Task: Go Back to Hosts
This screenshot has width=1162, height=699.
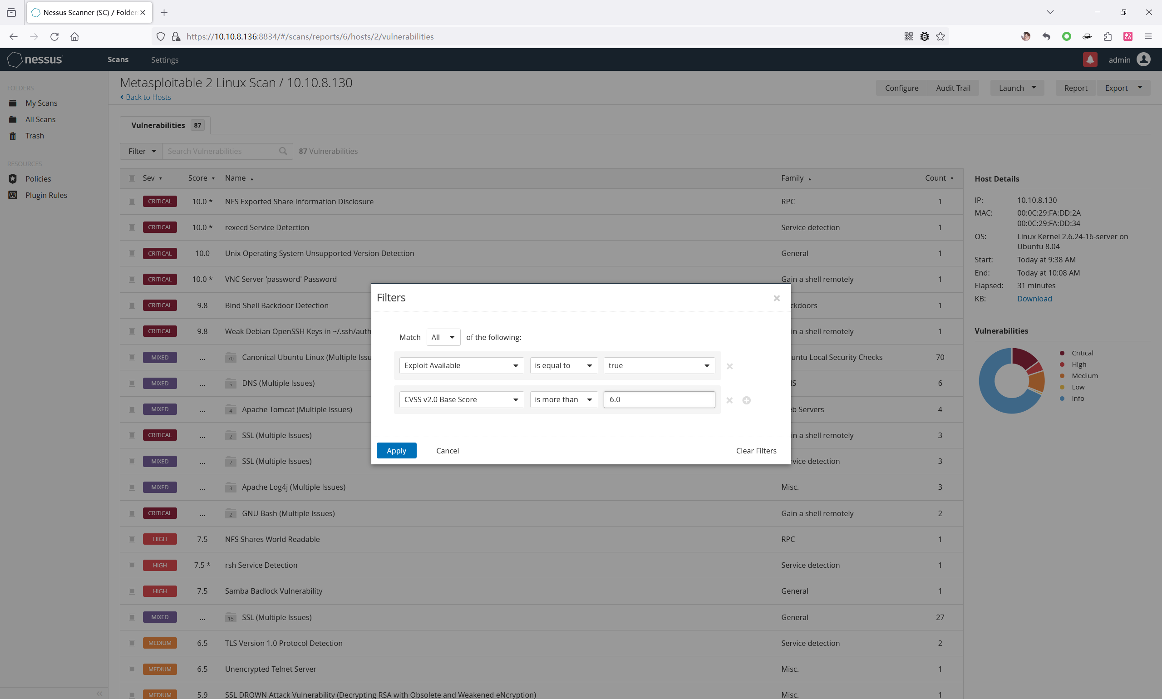Action: tap(146, 97)
